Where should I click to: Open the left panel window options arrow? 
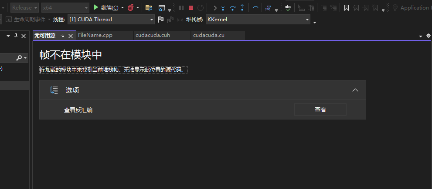pos(8,36)
